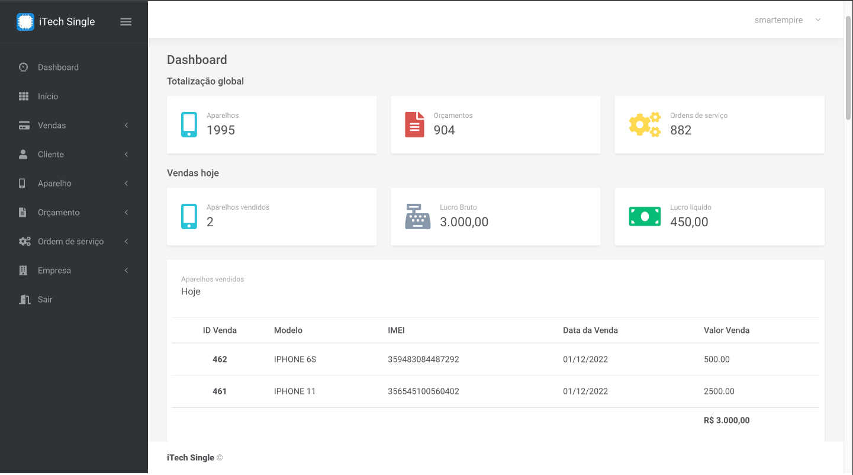Click the phone icon on Aparelhos vendidos card
Viewport: 853px width, 475px height.
click(x=189, y=217)
